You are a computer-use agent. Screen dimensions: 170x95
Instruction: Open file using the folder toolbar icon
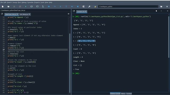pyautogui.click(x=8, y=7)
